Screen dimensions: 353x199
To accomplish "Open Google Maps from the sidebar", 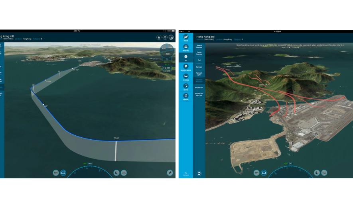I will click(x=186, y=67).
